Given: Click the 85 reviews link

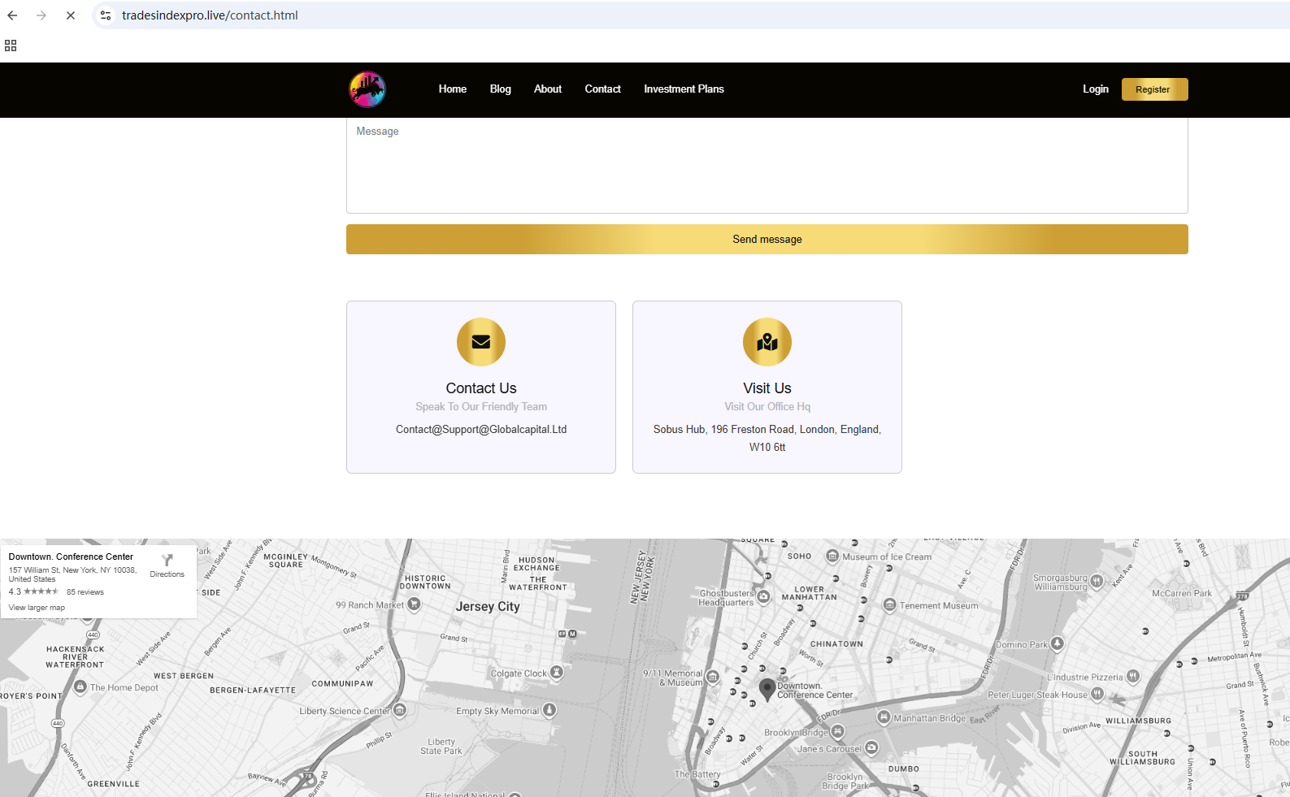Looking at the screenshot, I should coord(85,592).
